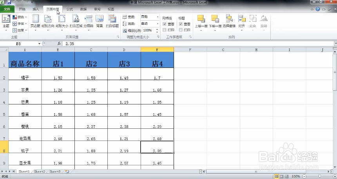
Task: Click the 背景 (Background) icon
Action: coord(100,19)
